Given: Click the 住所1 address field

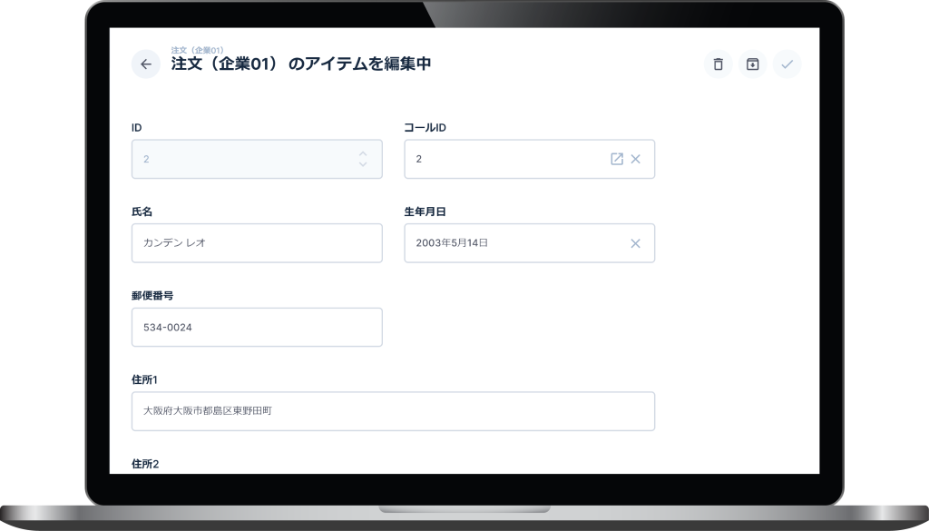Looking at the screenshot, I should [393, 411].
